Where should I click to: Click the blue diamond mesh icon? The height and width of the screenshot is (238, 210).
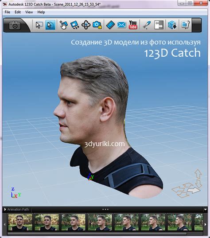[110, 25]
